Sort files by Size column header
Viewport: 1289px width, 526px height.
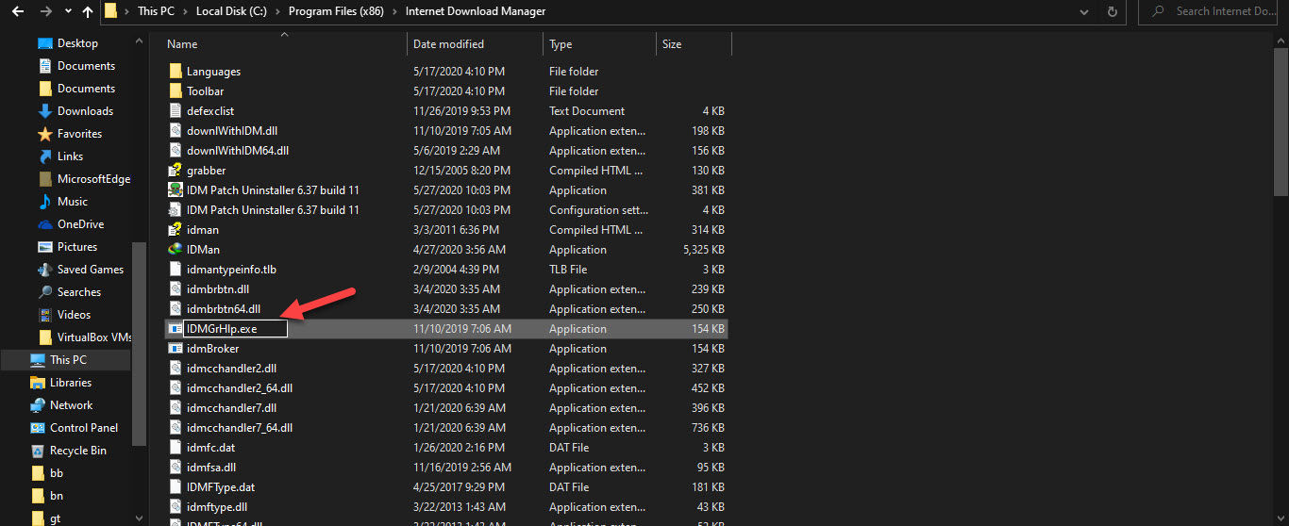(x=672, y=44)
